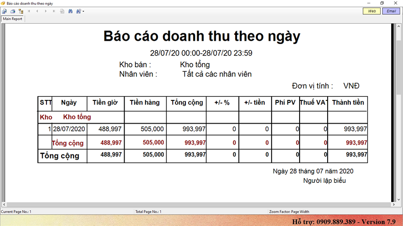The width and height of the screenshot is (403, 226).
Task: Go to last page arrow
Action: 54,11
